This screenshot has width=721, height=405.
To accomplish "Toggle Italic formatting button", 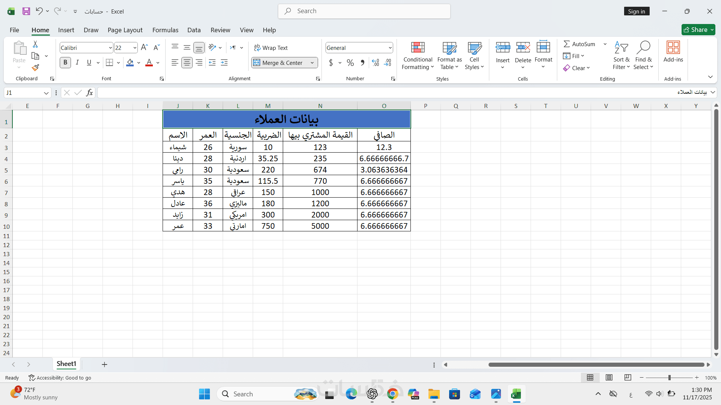I will point(77,63).
